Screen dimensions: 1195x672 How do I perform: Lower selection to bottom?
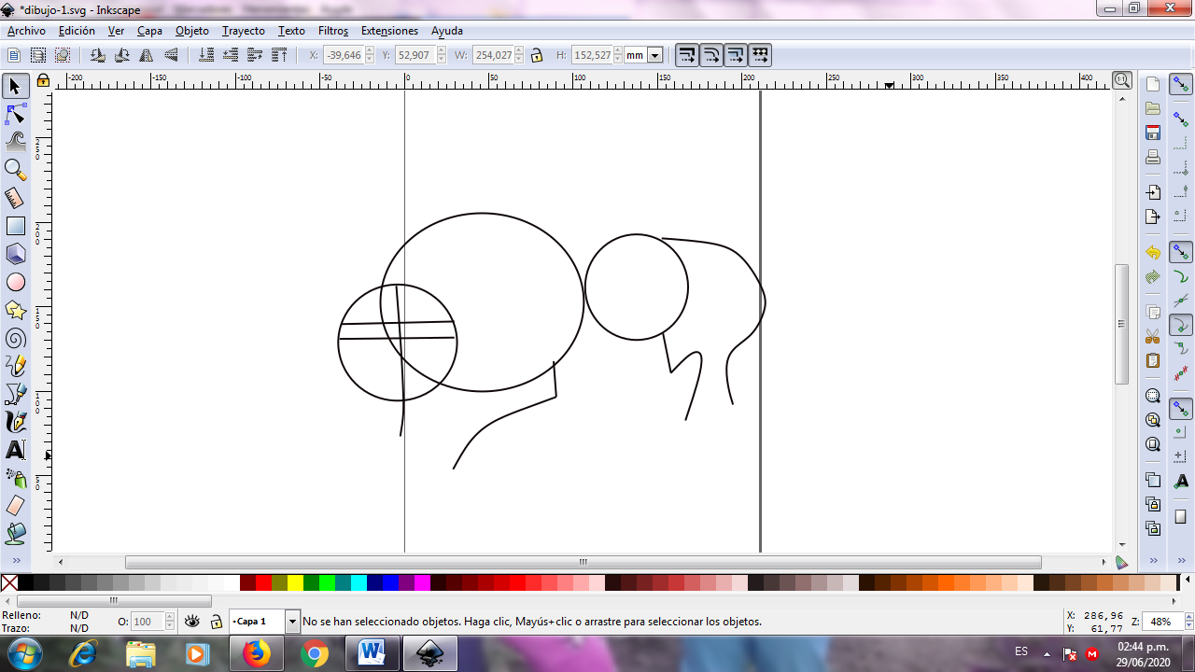206,55
